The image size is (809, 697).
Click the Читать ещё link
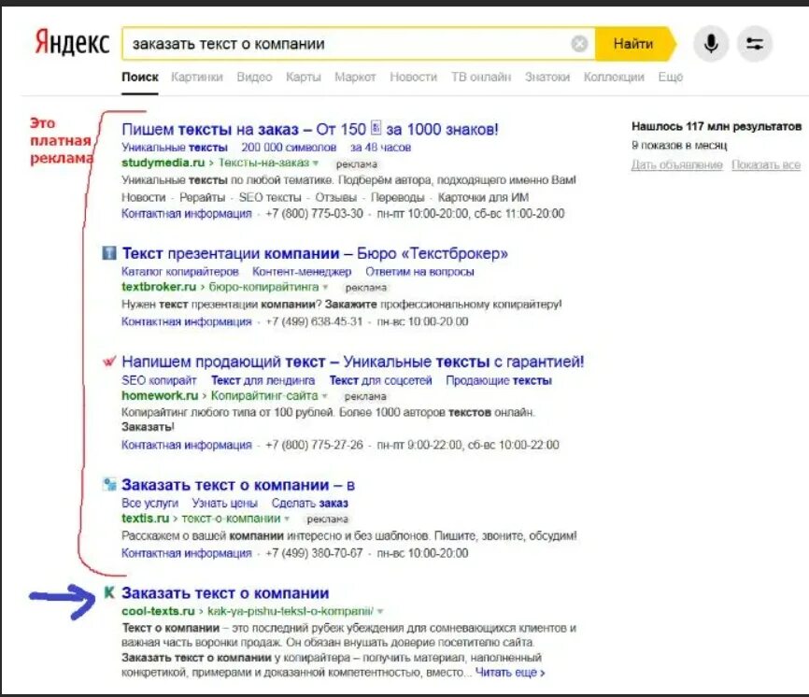point(510,673)
